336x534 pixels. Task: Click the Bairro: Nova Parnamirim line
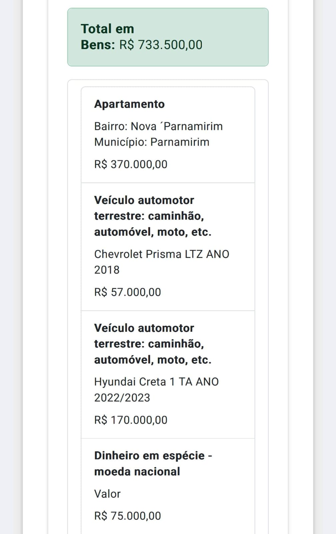coord(158,126)
